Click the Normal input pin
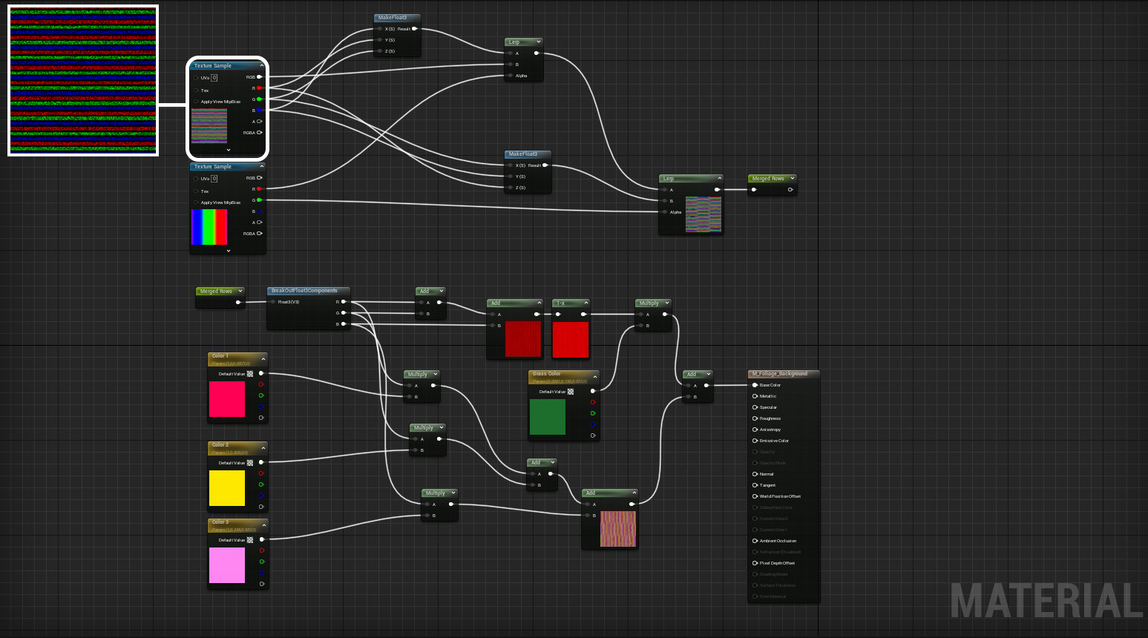1148x638 pixels. pos(755,474)
